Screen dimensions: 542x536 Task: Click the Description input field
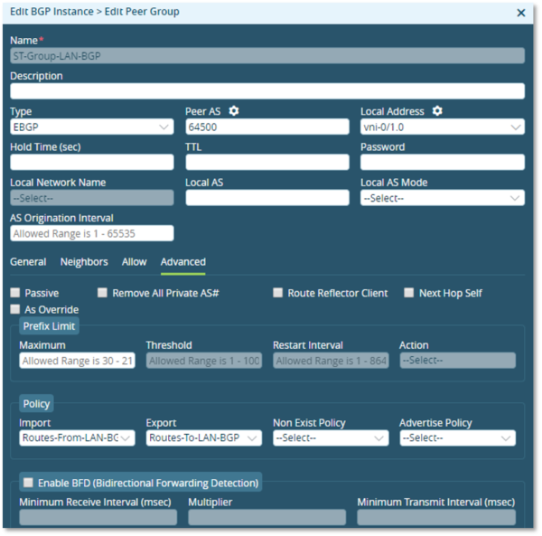click(x=267, y=91)
